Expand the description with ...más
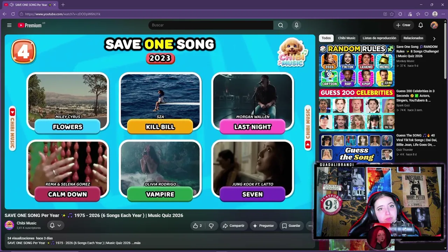The height and width of the screenshot is (252, 448). click(x=136, y=243)
